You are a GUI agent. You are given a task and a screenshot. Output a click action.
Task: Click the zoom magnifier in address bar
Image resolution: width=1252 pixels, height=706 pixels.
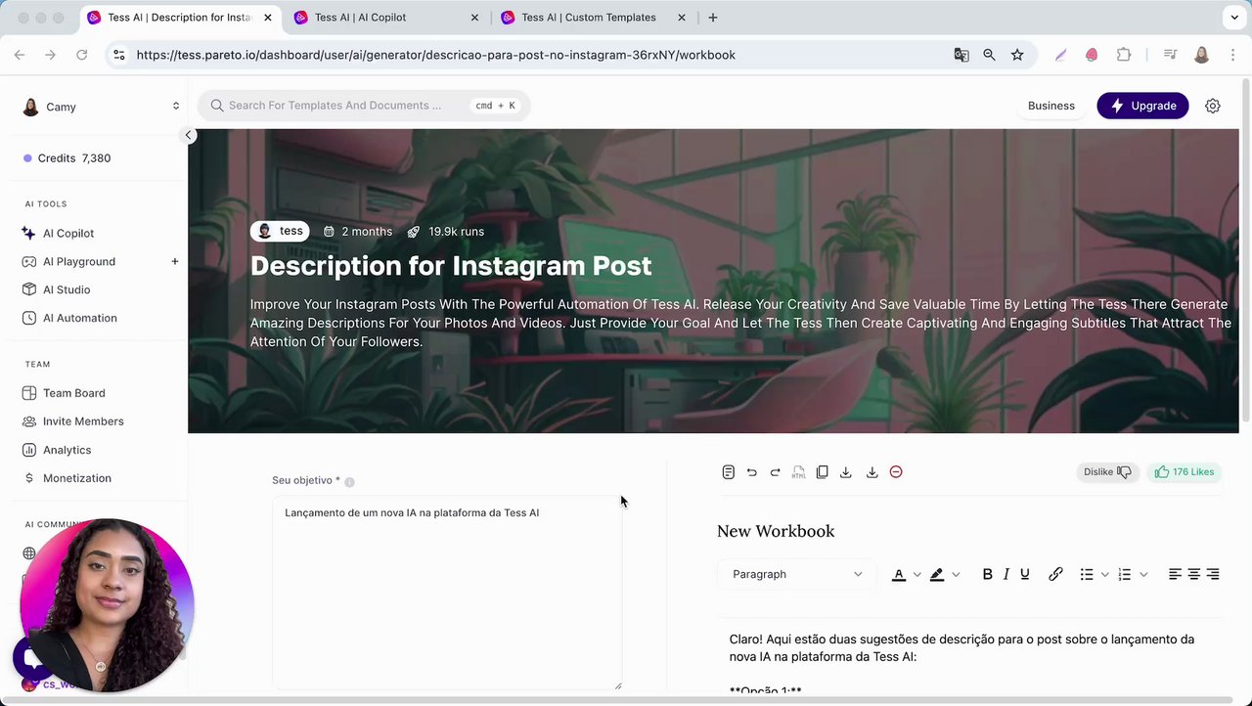pos(989,55)
